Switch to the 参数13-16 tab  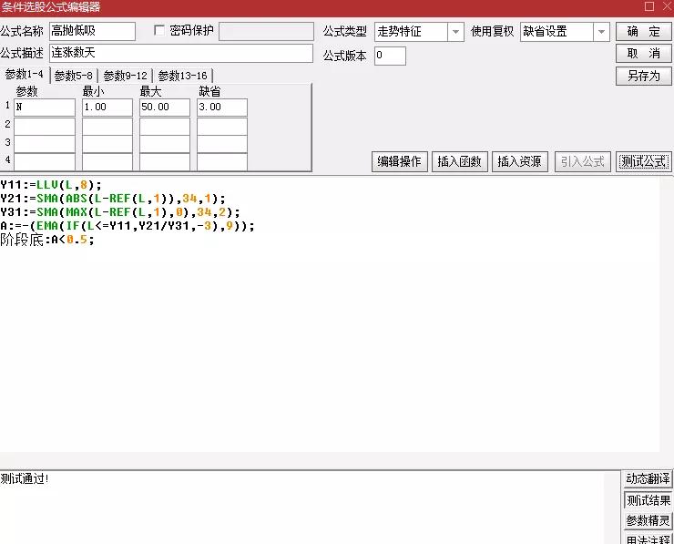click(183, 76)
